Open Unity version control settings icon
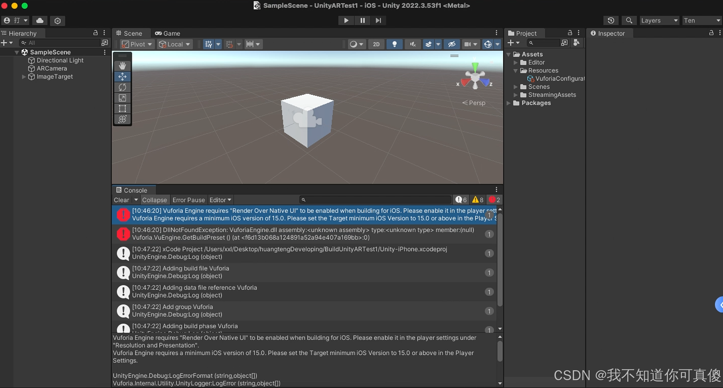This screenshot has height=388, width=723. pos(57,20)
